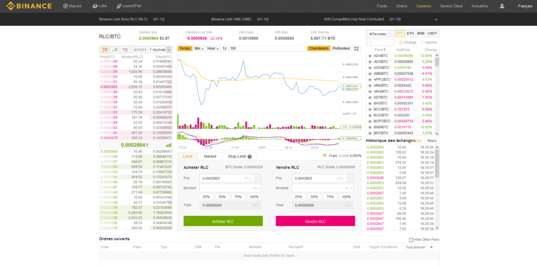Click the green Acheter RLC button
537x266 pixels.
pos(223,221)
